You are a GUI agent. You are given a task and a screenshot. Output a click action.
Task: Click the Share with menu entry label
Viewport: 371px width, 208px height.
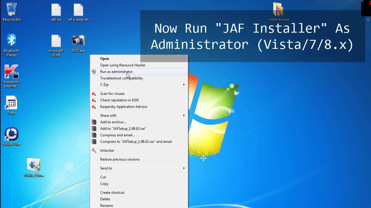pyautogui.click(x=108, y=116)
